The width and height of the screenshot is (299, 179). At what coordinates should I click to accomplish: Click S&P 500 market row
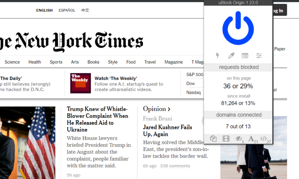(195, 75)
